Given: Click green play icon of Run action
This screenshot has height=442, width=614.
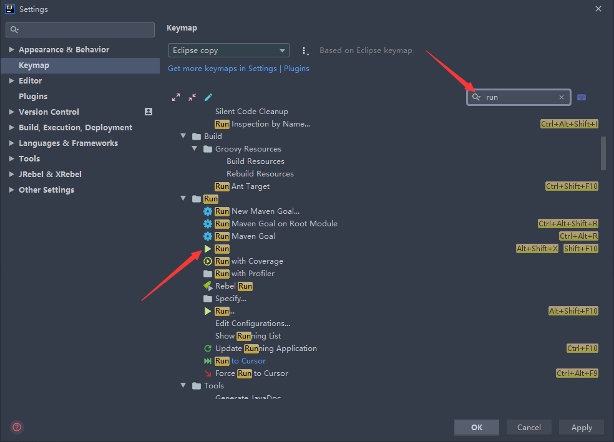Looking at the screenshot, I should coord(208,249).
